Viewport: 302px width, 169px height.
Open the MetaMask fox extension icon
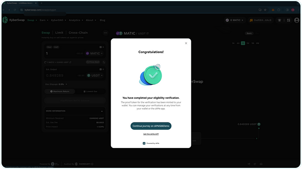point(273,10)
